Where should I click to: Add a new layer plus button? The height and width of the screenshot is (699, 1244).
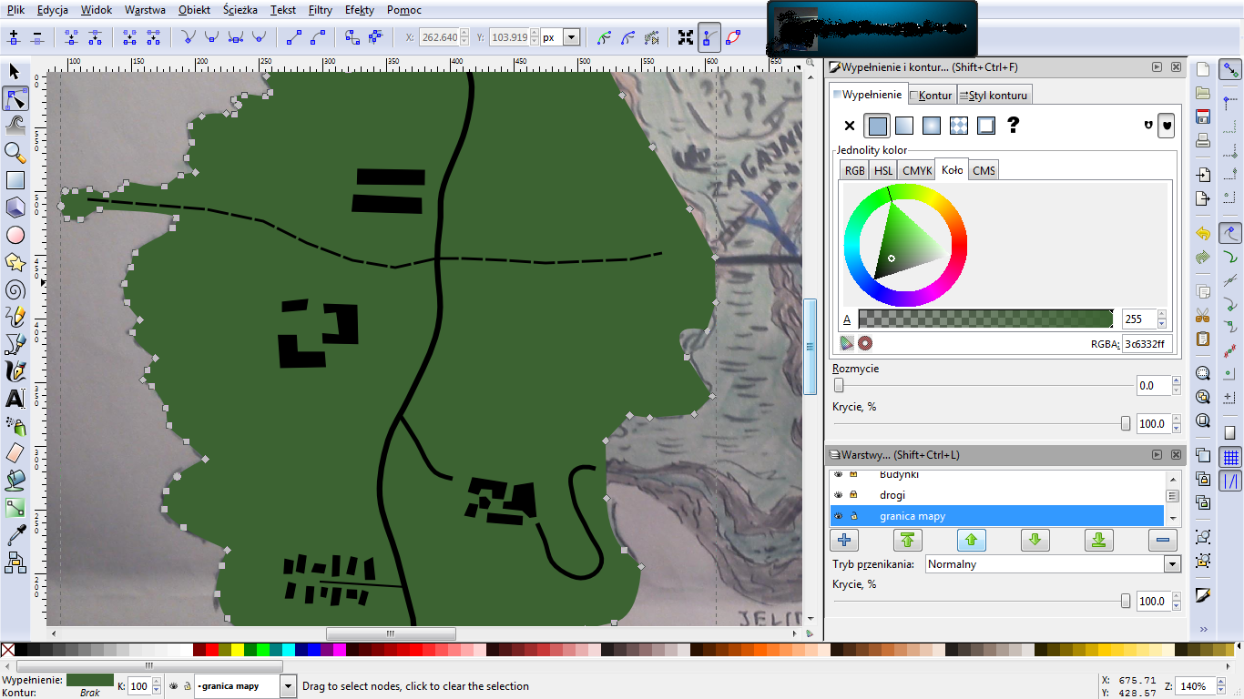click(x=844, y=540)
